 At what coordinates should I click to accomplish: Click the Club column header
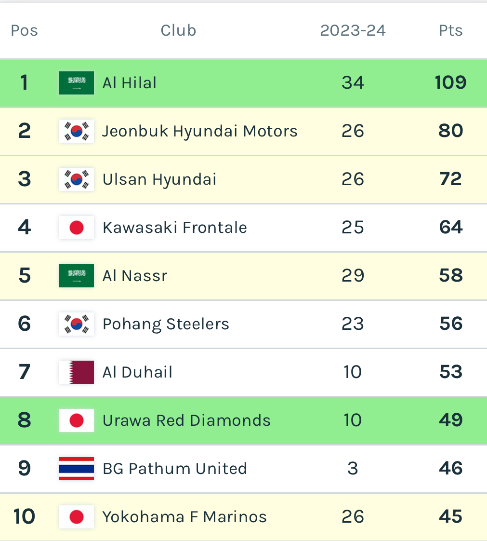click(178, 30)
